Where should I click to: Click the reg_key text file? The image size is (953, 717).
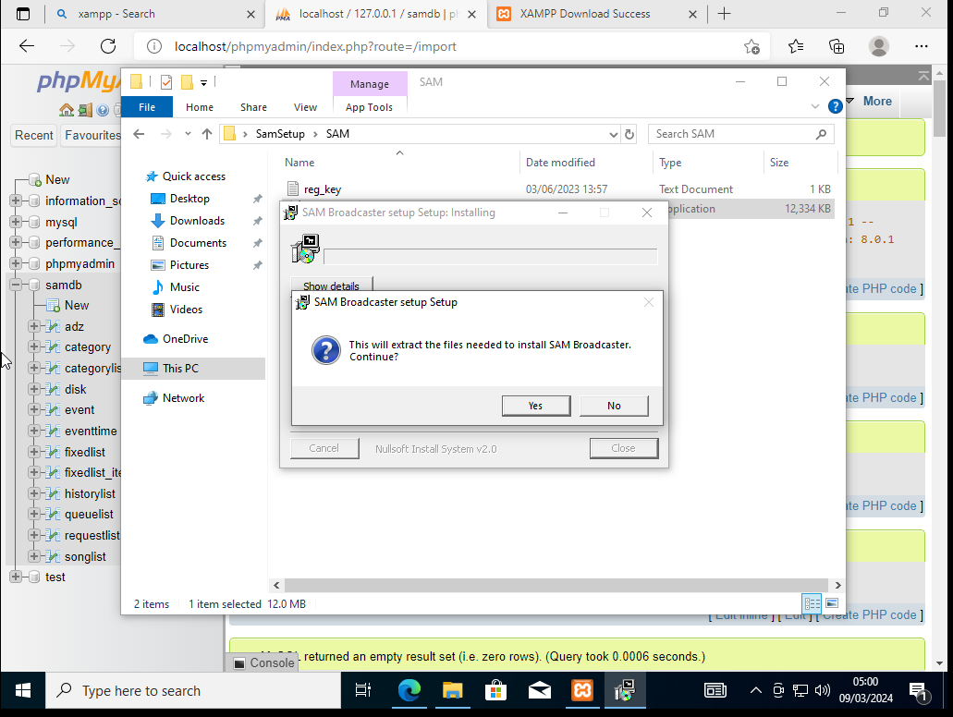click(x=323, y=189)
